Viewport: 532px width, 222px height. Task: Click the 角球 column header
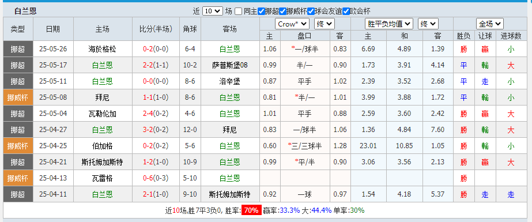tap(190, 29)
